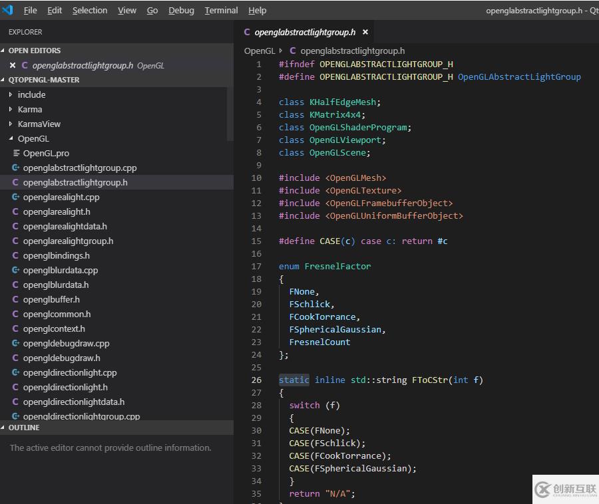Open openglarealight.cpp file
The width and height of the screenshot is (599, 504).
(61, 197)
